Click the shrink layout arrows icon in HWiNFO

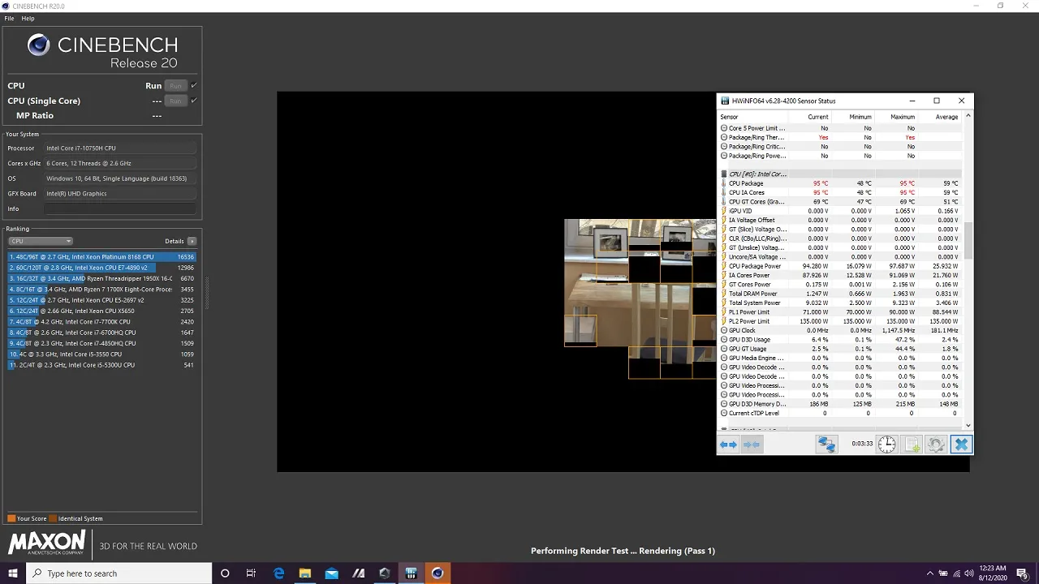coord(752,444)
